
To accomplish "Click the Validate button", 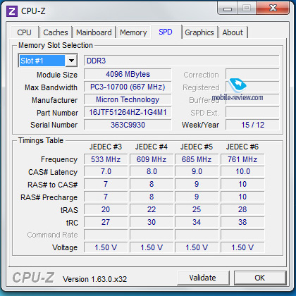I will (x=203, y=278).
